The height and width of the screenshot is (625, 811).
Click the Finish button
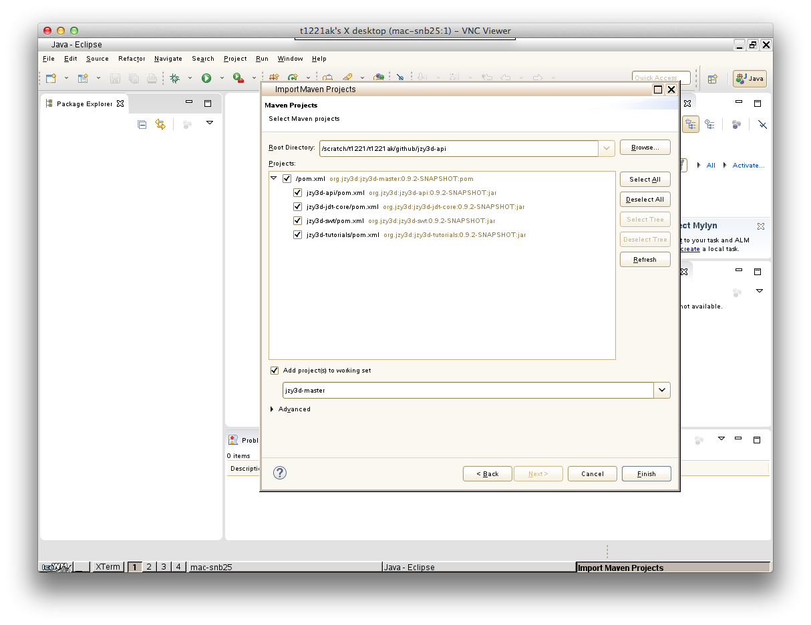click(x=647, y=474)
